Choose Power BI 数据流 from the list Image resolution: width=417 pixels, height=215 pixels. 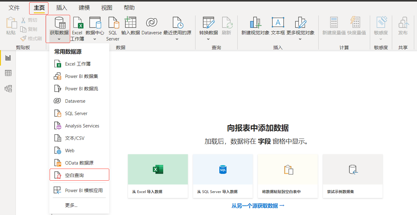coord(79,89)
